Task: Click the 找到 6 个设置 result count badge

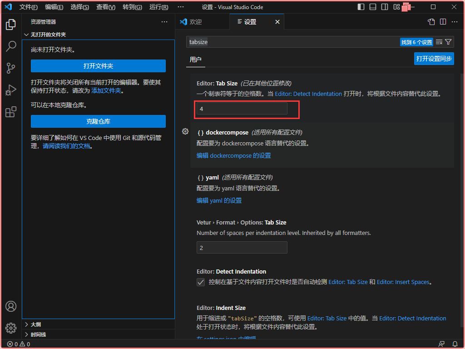Action: [417, 42]
